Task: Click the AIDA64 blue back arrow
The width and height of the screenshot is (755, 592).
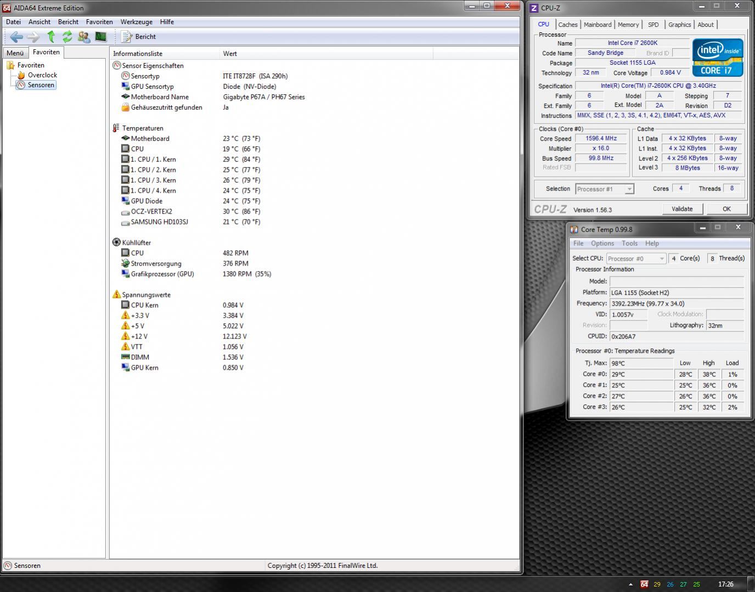Action: click(16, 37)
